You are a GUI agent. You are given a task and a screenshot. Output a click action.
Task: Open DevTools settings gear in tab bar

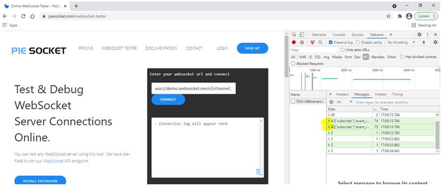tap(419, 34)
